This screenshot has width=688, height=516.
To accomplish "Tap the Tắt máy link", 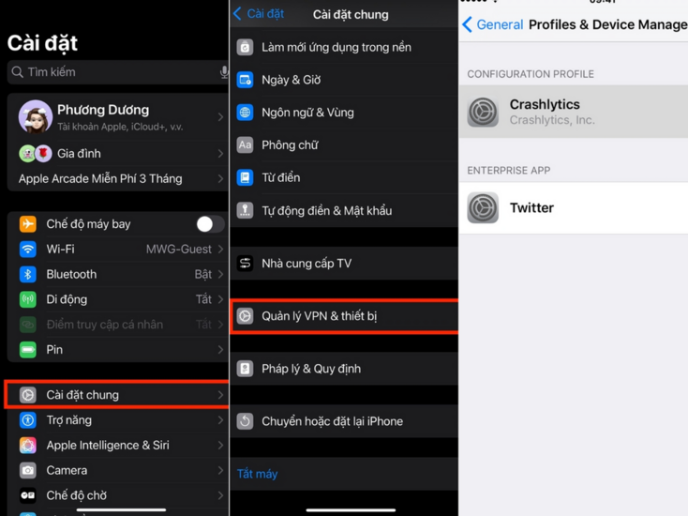I will (x=257, y=474).
